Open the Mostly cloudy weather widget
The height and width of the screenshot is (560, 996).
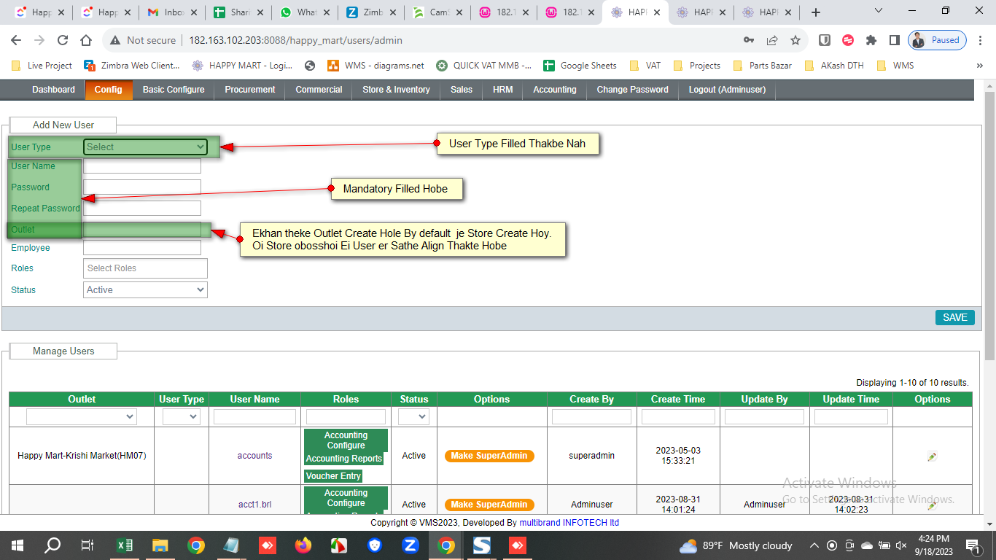[x=736, y=545]
